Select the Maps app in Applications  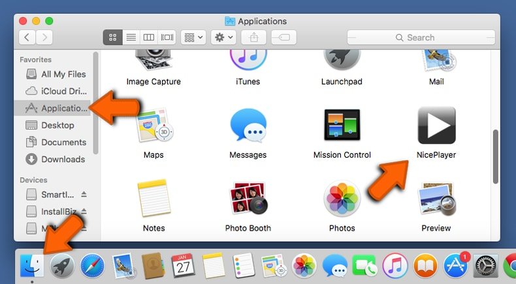coord(154,126)
